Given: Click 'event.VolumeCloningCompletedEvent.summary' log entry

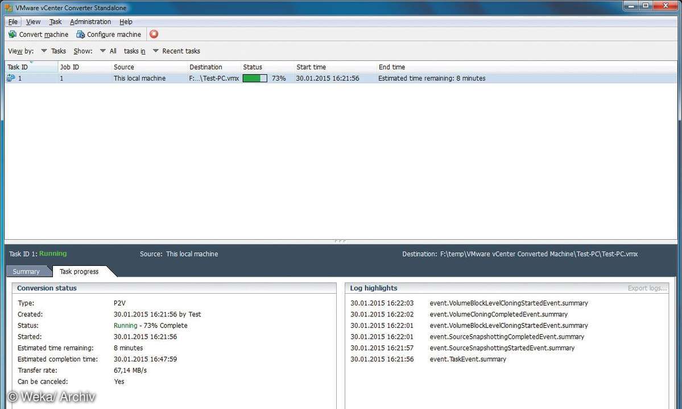Looking at the screenshot, I should coord(498,314).
